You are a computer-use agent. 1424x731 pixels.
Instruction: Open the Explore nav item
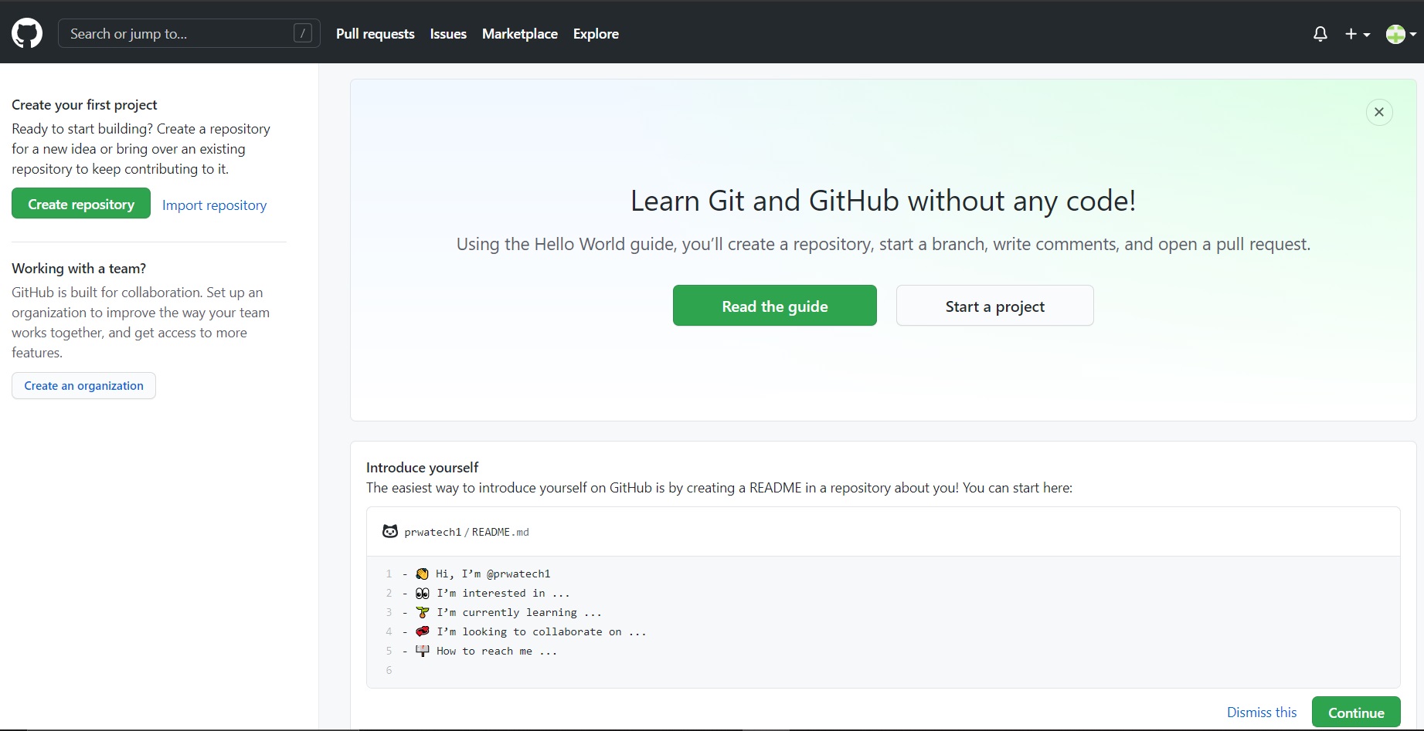[x=596, y=34]
